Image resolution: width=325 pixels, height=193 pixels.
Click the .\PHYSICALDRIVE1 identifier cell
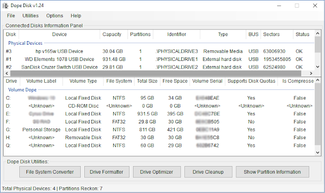click(x=177, y=59)
